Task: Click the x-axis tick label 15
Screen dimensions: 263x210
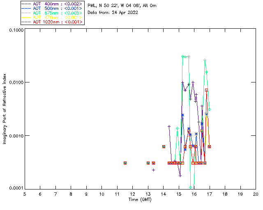Action: point(179,194)
